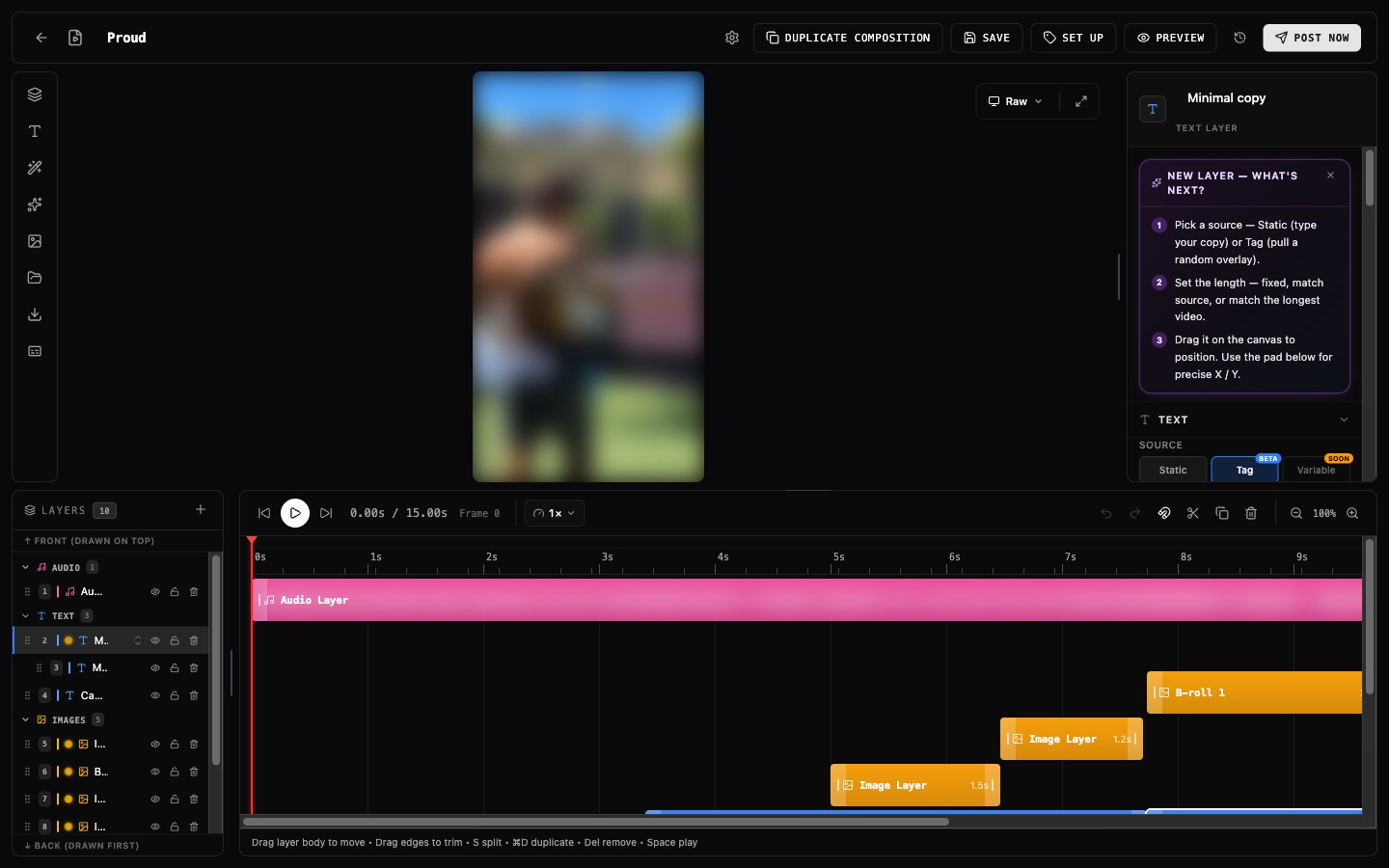
Task: Collapse the IMAGES layer group
Action: tap(26, 719)
